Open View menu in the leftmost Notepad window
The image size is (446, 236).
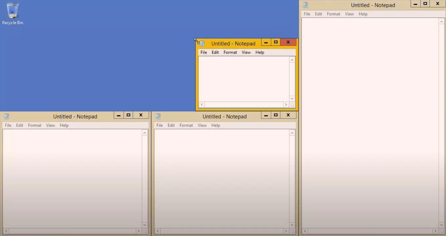(51, 125)
